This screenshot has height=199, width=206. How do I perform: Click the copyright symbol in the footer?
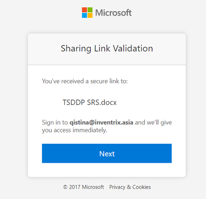pos(65,187)
